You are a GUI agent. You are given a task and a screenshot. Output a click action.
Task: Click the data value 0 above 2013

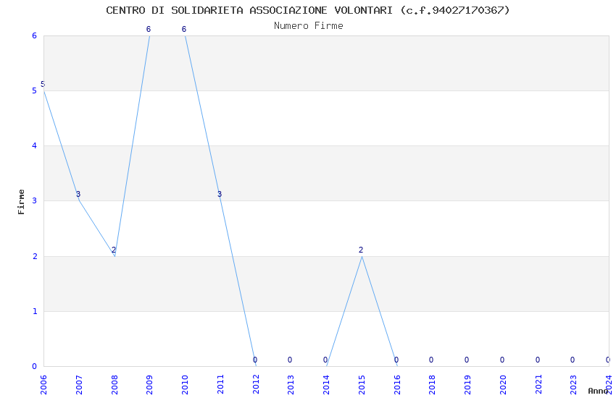[290, 360]
